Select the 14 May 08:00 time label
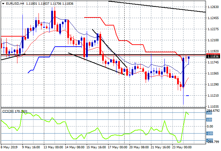221x151 pixels. 75,147
